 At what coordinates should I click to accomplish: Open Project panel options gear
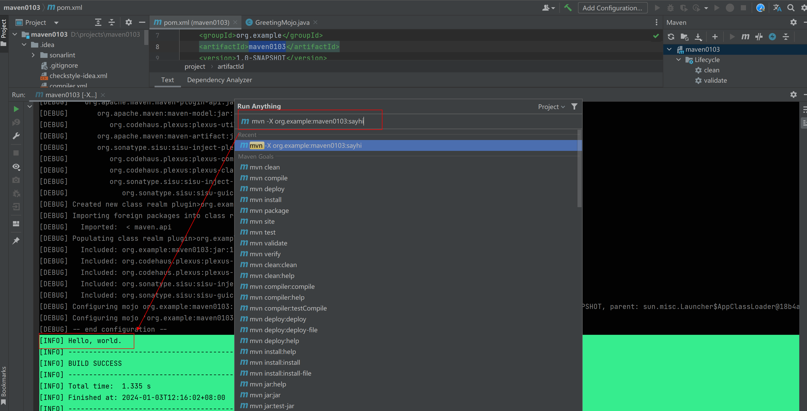pyautogui.click(x=128, y=22)
